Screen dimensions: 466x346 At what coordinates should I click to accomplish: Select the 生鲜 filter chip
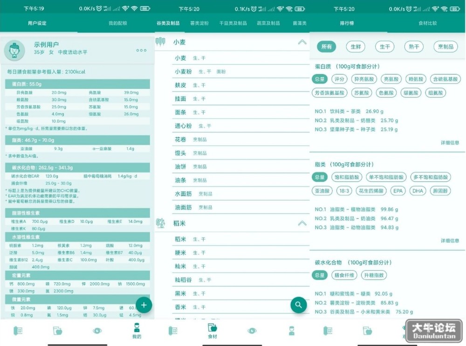tap(356, 47)
